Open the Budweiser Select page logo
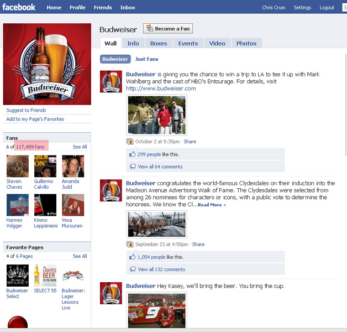This screenshot has width=347, height=332. pos(17,275)
